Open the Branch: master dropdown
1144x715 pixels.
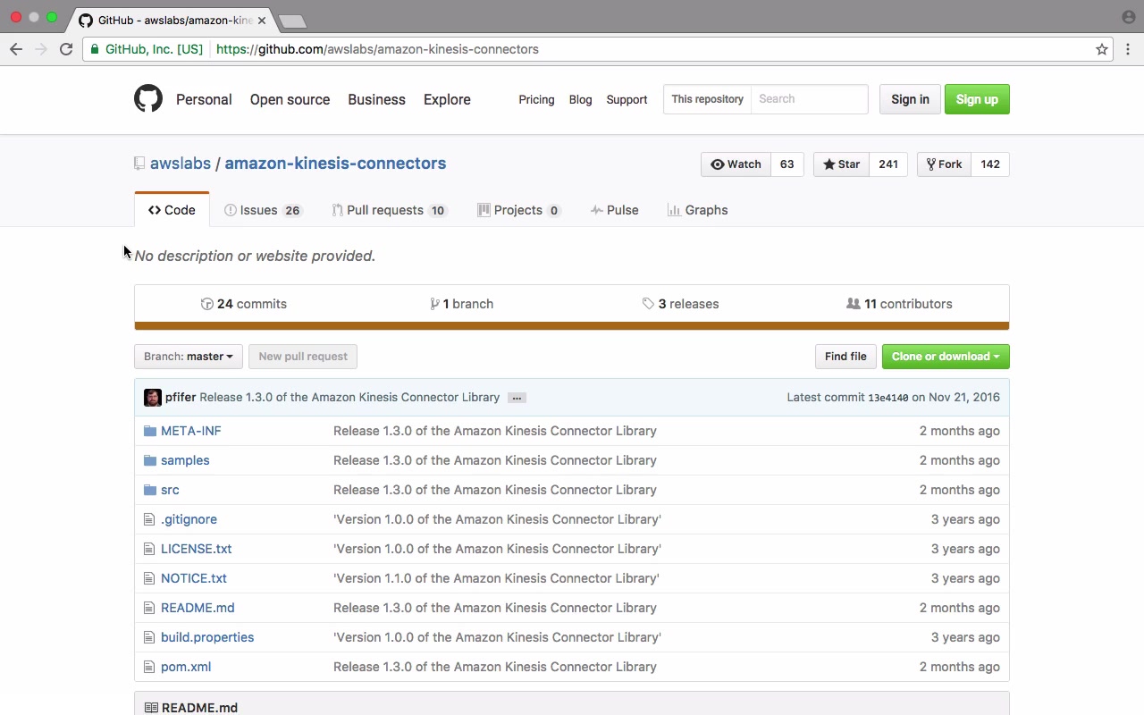tap(188, 357)
